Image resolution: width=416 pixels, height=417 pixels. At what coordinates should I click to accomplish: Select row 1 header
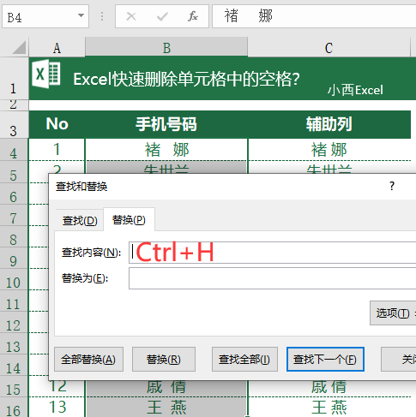(x=14, y=79)
